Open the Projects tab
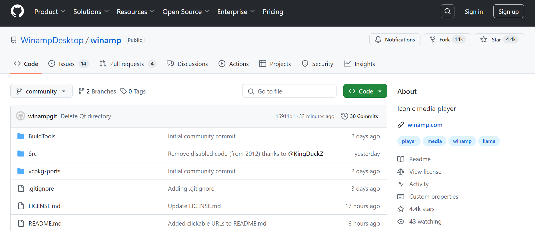The width and height of the screenshot is (535, 231). point(275,64)
